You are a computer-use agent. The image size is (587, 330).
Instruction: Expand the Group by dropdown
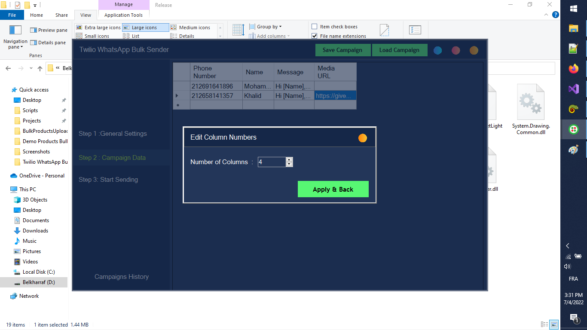click(266, 27)
